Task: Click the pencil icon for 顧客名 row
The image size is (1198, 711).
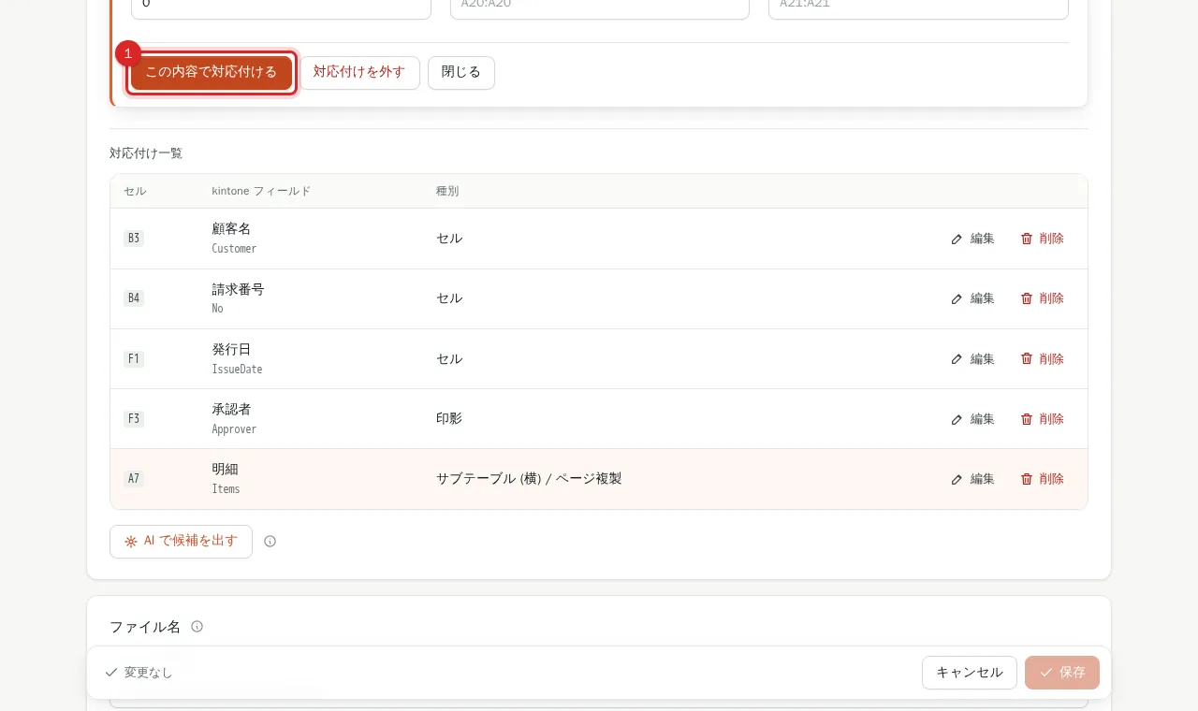Action: 957,239
